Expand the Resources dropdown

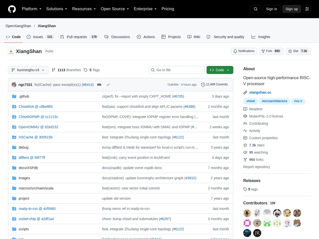point(84,9)
